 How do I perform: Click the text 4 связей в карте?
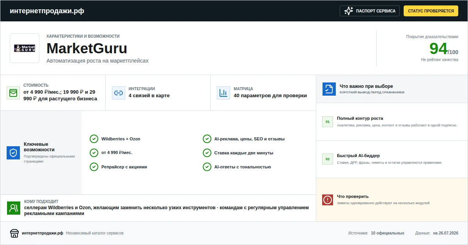pos(149,96)
